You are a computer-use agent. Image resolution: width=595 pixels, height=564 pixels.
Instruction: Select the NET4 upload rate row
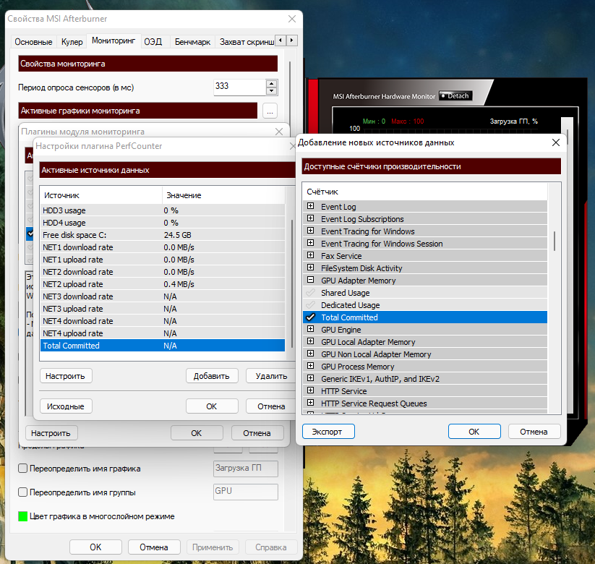pyautogui.click(x=163, y=333)
